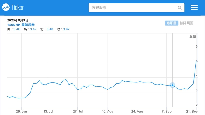
Task: Click the 10. Aug axis label
Action: (x=107, y=112)
